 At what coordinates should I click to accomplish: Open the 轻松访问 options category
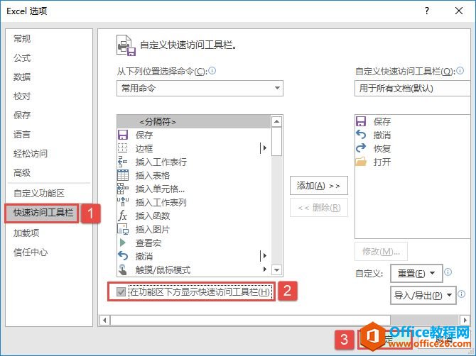click(31, 154)
